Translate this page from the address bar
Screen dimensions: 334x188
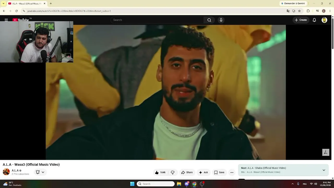click(x=288, y=11)
